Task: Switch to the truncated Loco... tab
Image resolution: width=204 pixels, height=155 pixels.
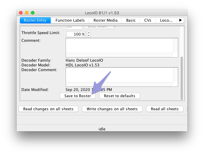Action: [x=166, y=20]
